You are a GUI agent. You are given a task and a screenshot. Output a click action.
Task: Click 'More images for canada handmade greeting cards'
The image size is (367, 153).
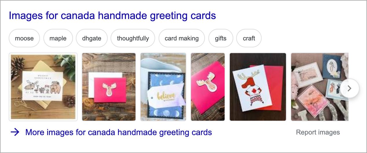pos(119,133)
